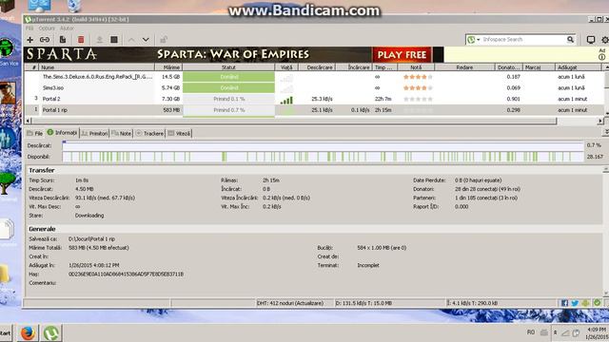Switch to the Informatii tab
Image resolution: width=609 pixels, height=342 pixels.
62,133
